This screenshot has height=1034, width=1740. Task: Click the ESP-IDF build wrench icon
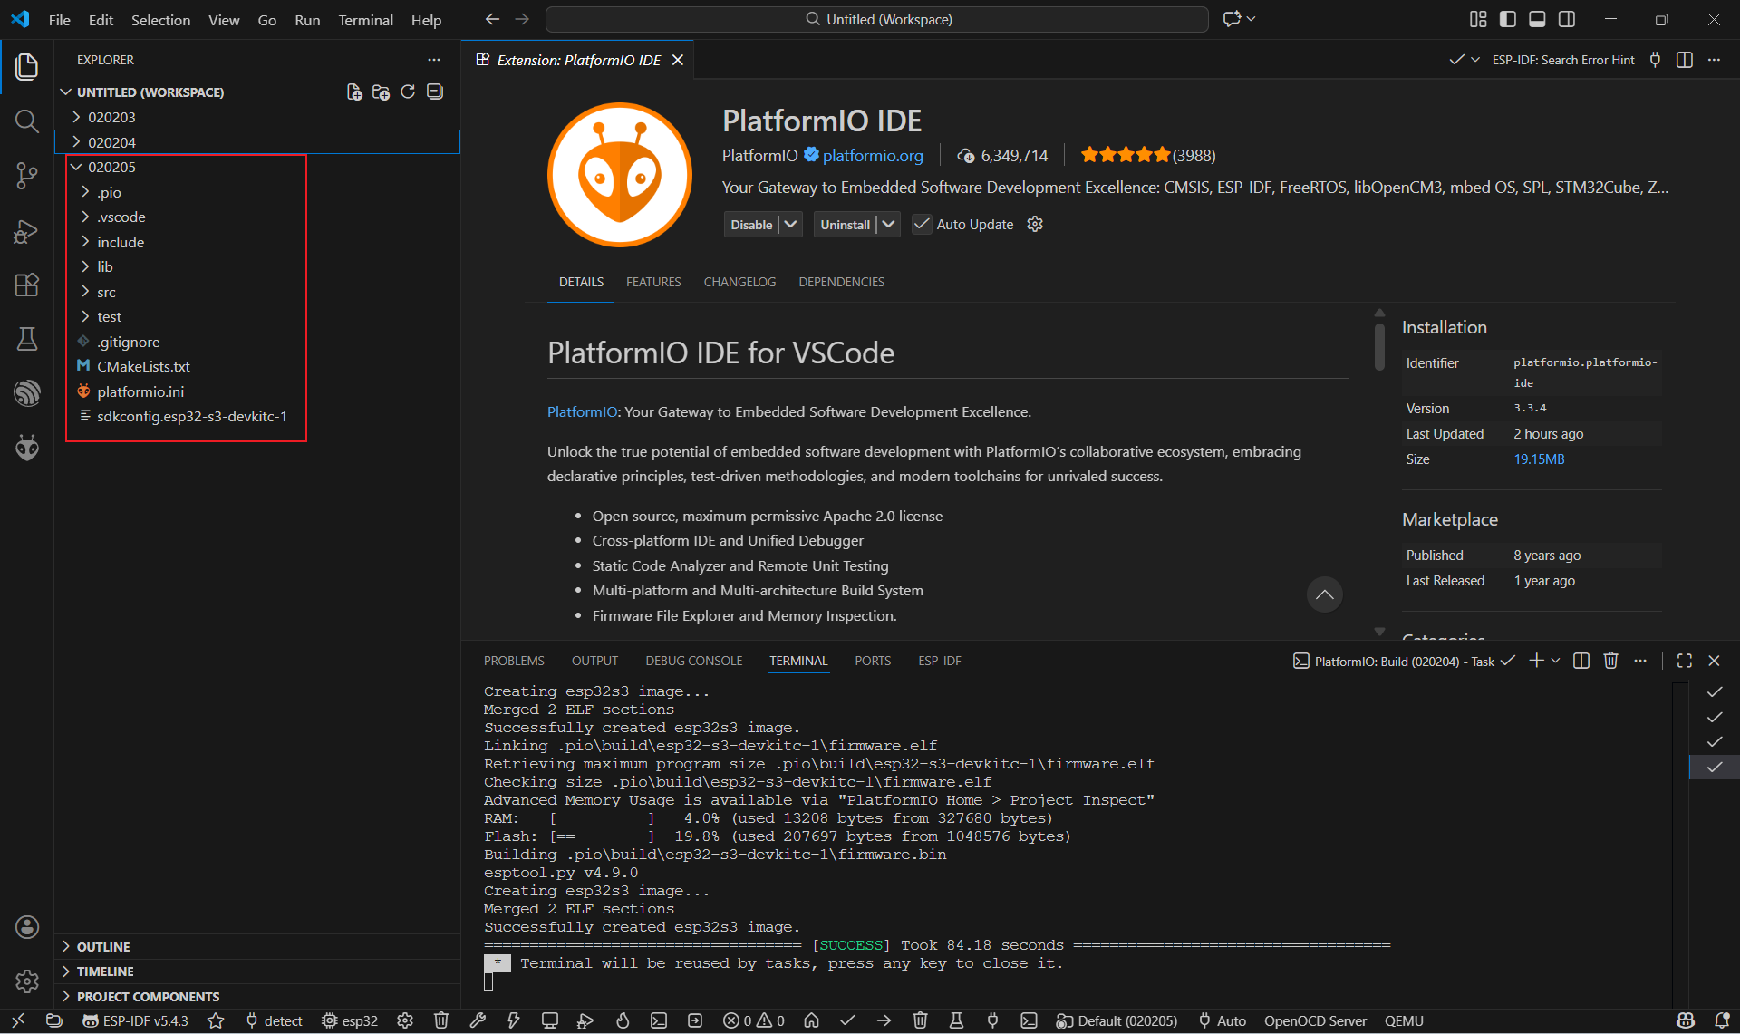pyautogui.click(x=478, y=1020)
